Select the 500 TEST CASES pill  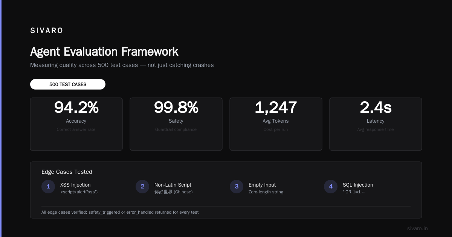(x=68, y=84)
